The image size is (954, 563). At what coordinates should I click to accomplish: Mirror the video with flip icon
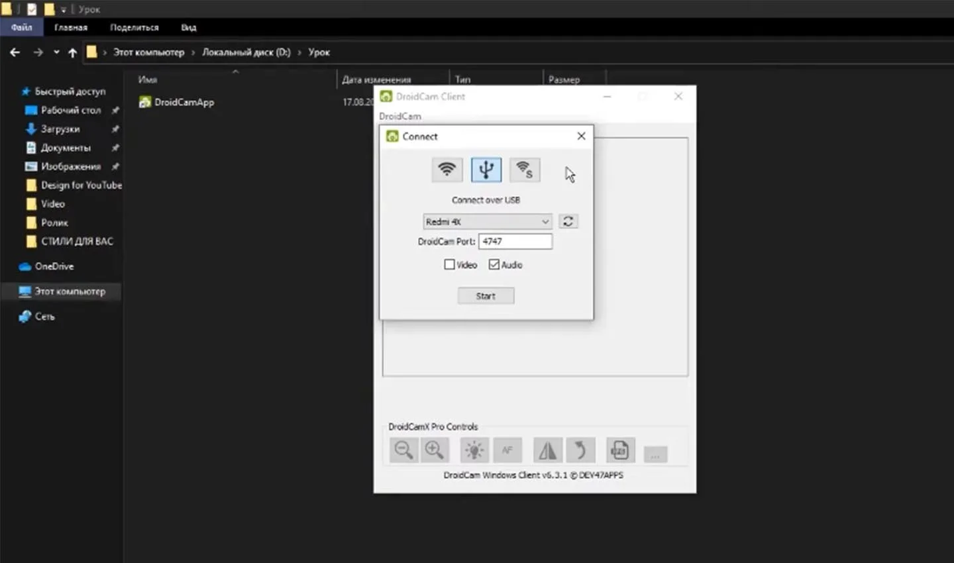pyautogui.click(x=548, y=450)
